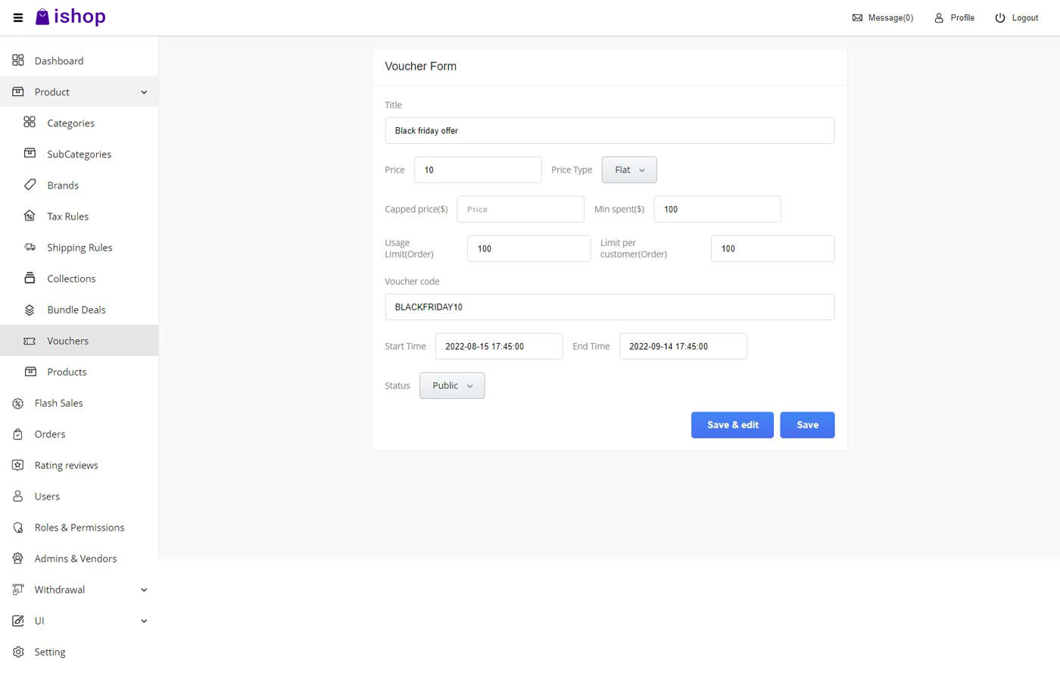This screenshot has height=676, width=1060.
Task: Open the Status dropdown showing Public
Action: click(x=451, y=385)
